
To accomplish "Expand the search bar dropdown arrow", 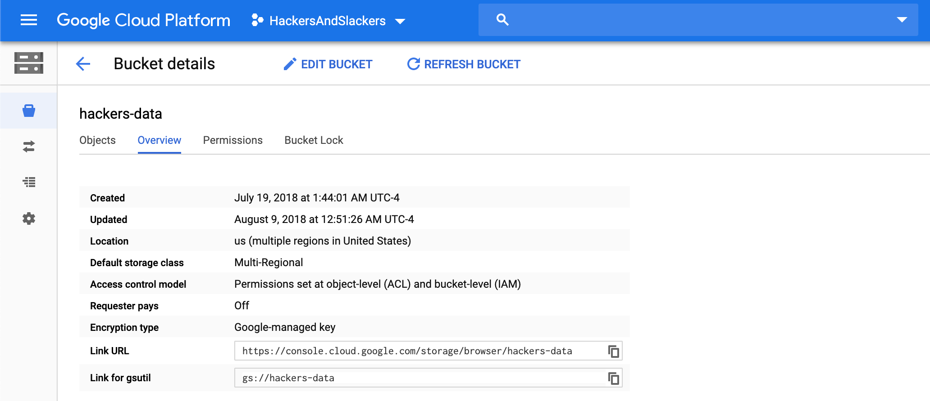I will pos(902,20).
